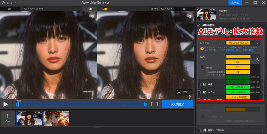Screen dimensions: 267x134
Task: Expand the 編集 section with plus
Action: pyautogui.click(x=262, y=84)
